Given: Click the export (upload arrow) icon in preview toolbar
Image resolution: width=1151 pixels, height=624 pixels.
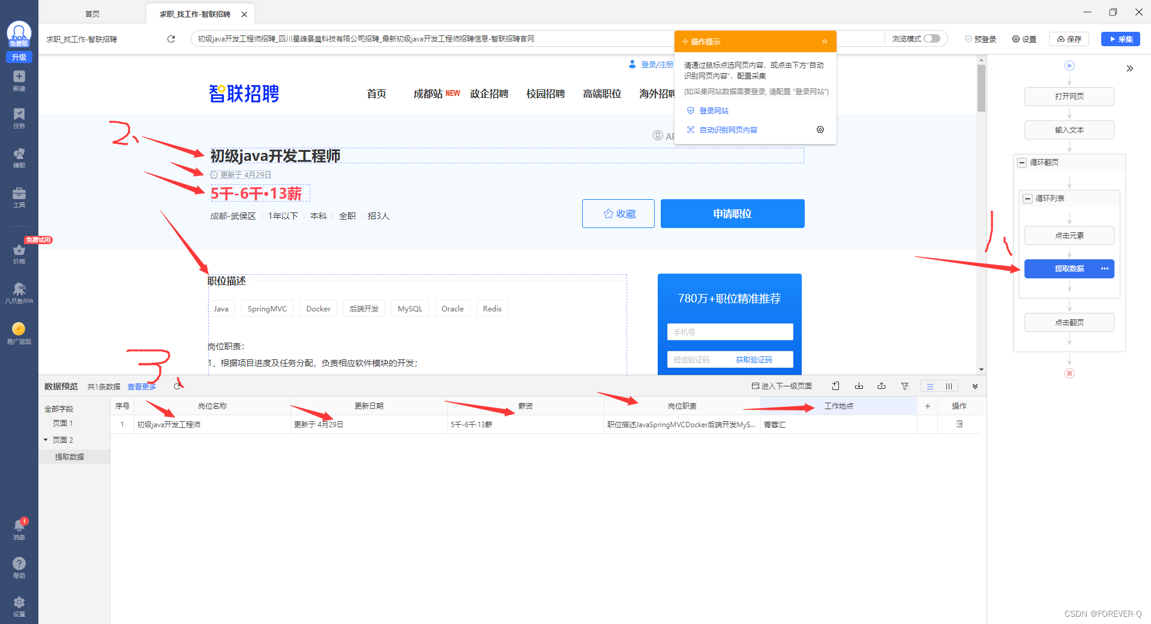Looking at the screenshot, I should coord(882,386).
